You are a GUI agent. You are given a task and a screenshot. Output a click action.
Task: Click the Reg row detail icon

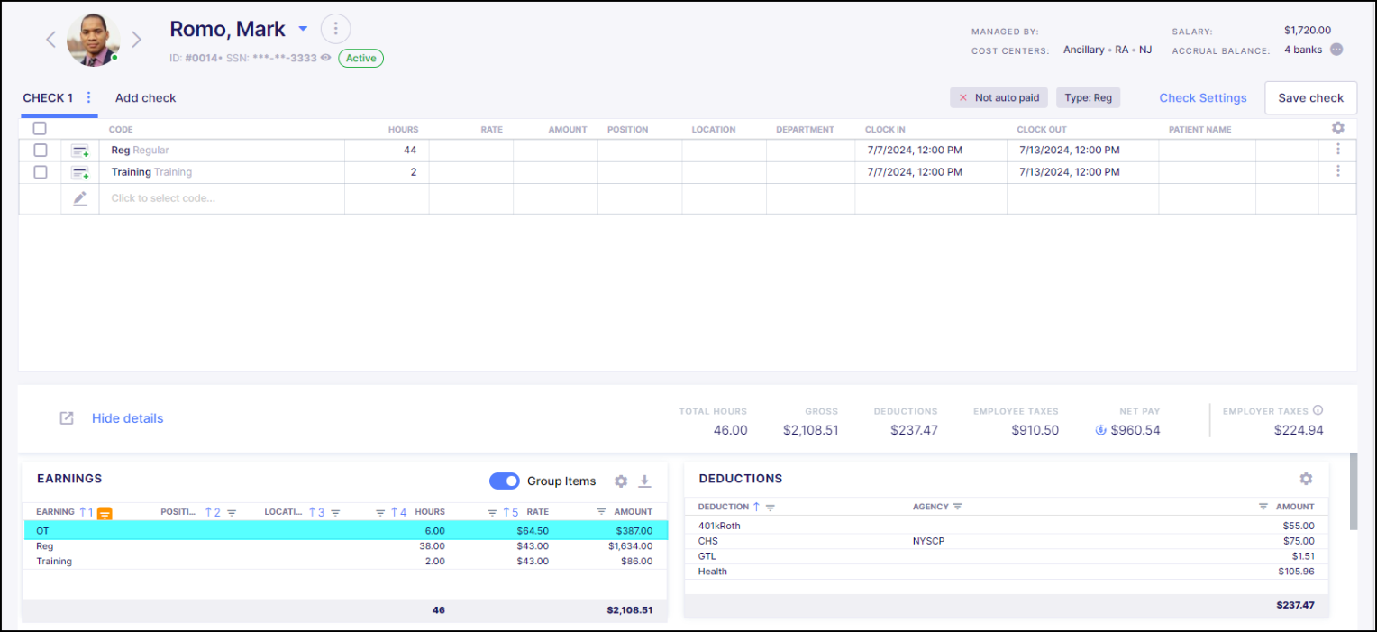80,151
